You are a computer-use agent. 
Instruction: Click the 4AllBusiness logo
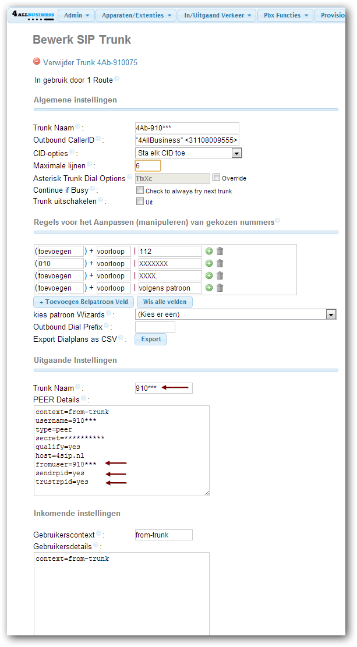click(33, 15)
